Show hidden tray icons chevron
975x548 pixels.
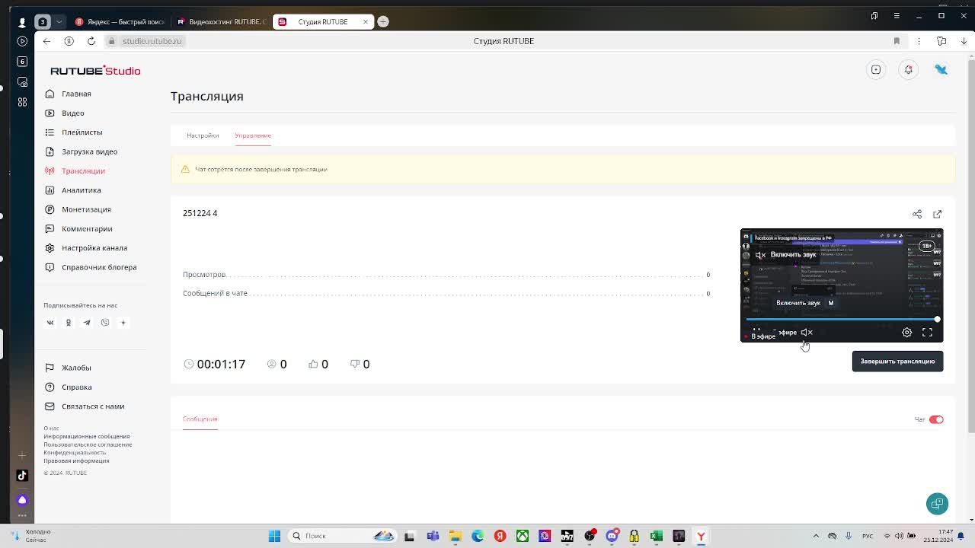816,536
